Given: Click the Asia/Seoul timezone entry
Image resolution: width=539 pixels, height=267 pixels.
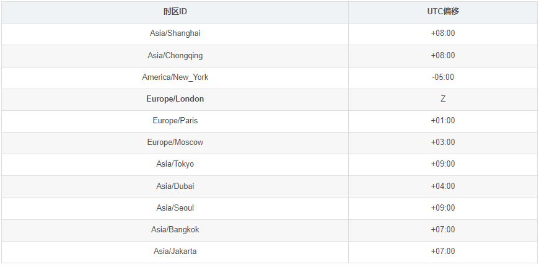Looking at the screenshot, I should [175, 208].
